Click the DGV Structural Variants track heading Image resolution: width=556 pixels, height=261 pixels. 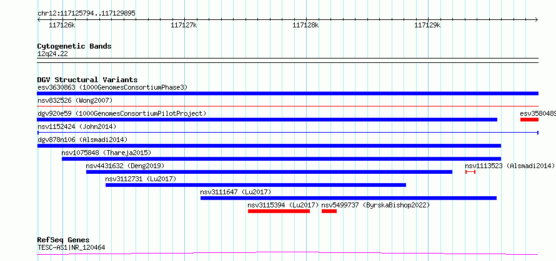[x=87, y=80]
